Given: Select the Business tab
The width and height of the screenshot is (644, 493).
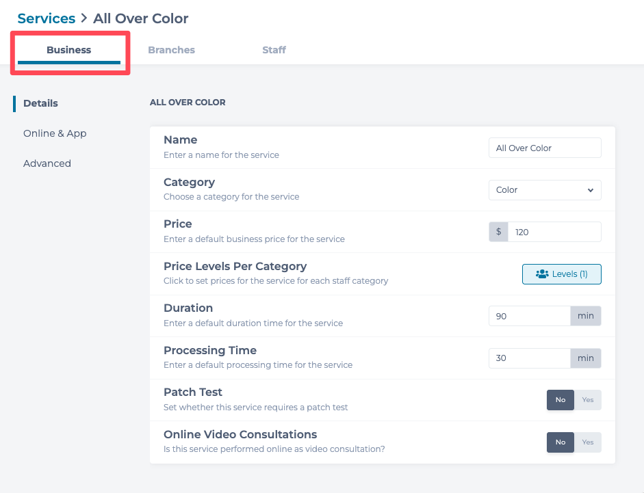Looking at the screenshot, I should click(x=68, y=50).
